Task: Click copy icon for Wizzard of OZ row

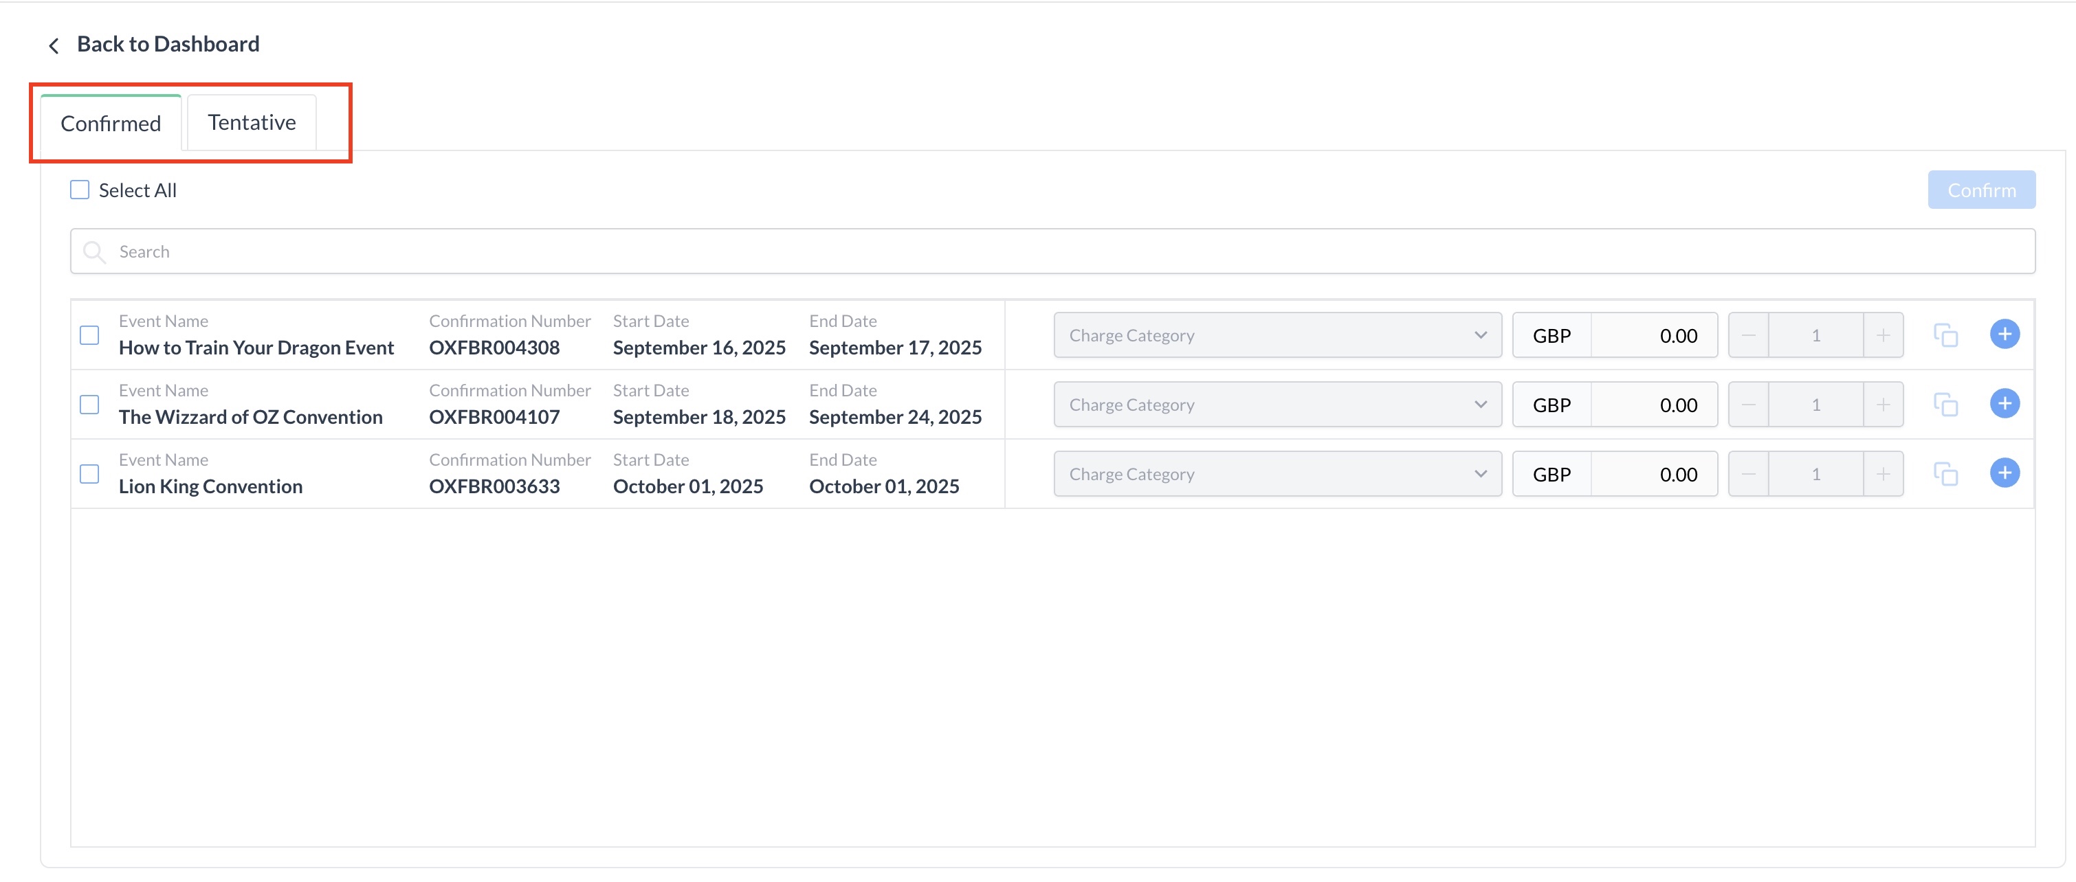Action: tap(1945, 405)
